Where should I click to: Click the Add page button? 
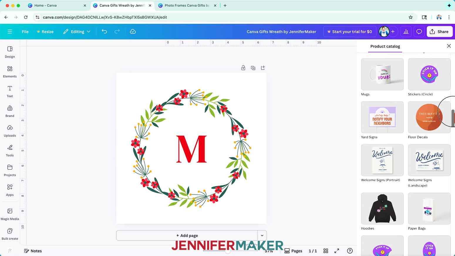[x=187, y=235]
